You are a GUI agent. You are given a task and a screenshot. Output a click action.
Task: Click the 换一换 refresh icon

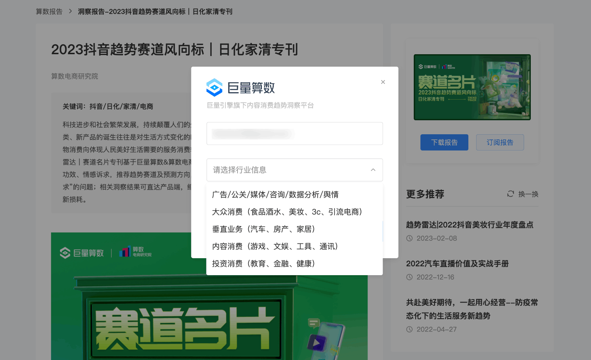point(510,194)
